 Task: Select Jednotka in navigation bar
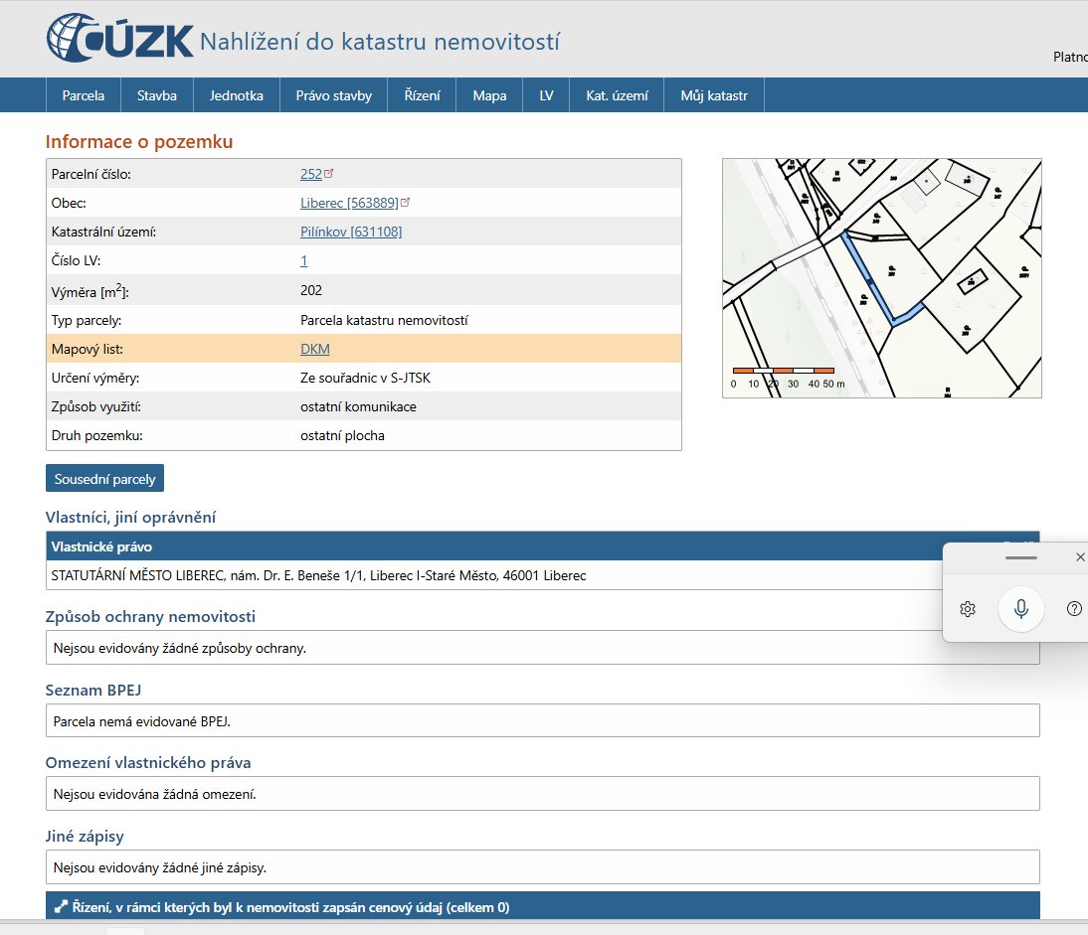(237, 95)
